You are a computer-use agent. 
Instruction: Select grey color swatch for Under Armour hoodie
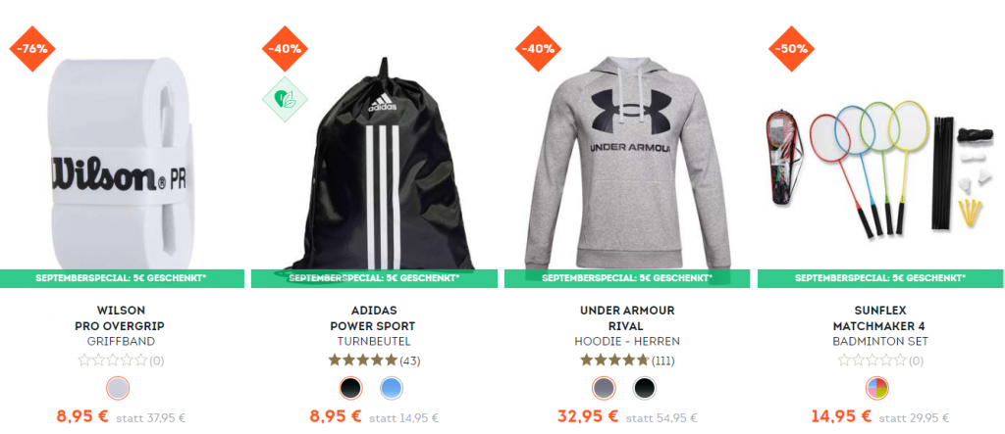coord(604,388)
